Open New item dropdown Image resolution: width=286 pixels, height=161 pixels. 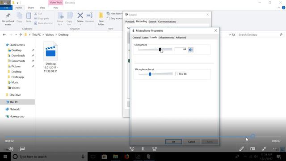pyautogui.click(x=114, y=14)
